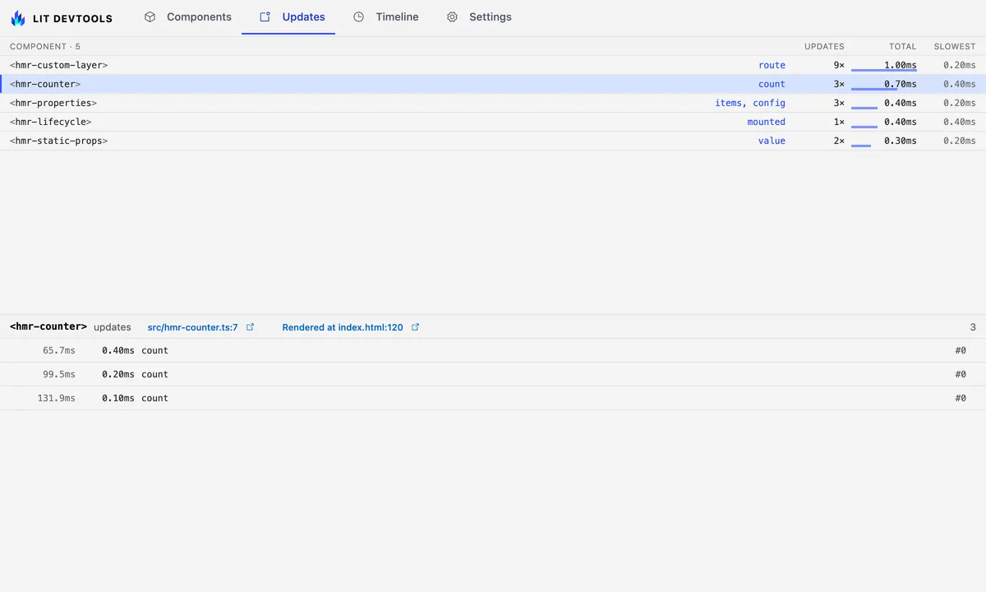The height and width of the screenshot is (592, 986).
Task: Open the Timeline tab
Action: tap(385, 16)
